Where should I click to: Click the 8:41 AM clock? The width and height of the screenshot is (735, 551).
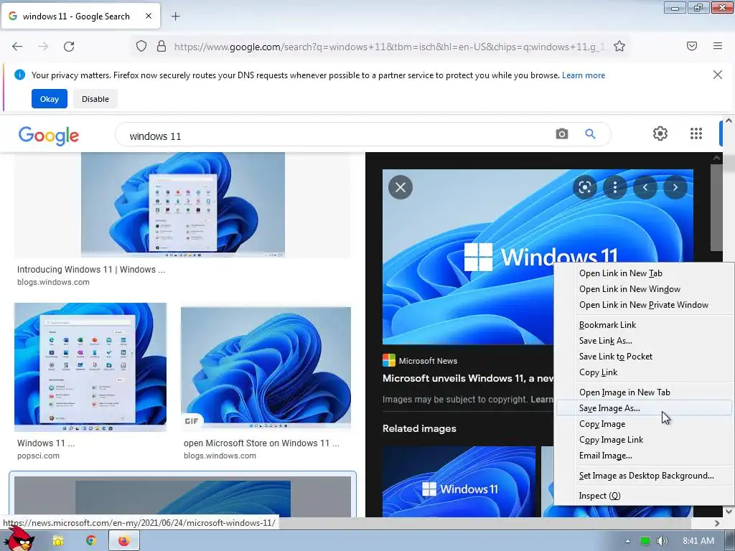[698, 541]
